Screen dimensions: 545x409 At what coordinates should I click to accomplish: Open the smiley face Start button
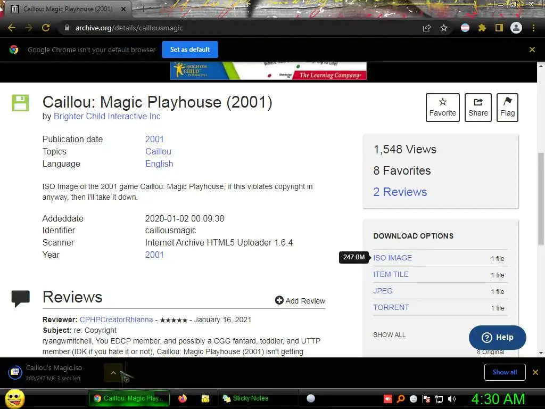pyautogui.click(x=15, y=398)
